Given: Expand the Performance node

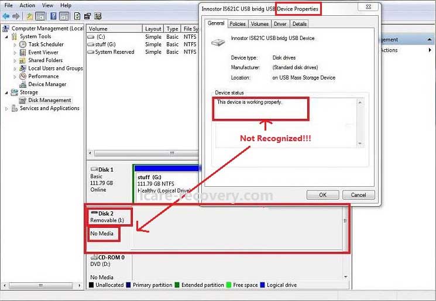Looking at the screenshot, I should 15,77.
